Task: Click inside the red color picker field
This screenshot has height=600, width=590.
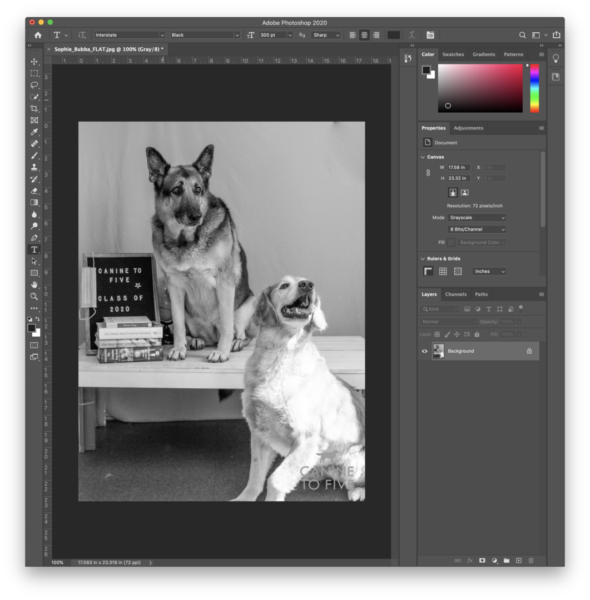Action: tap(480, 88)
